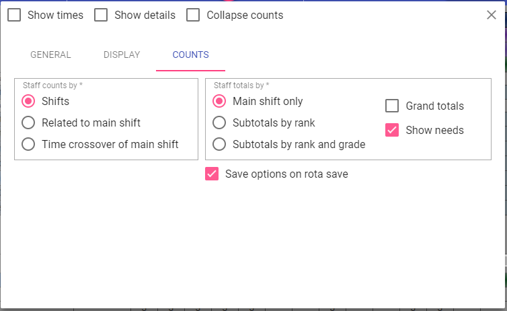Image resolution: width=507 pixels, height=311 pixels.
Task: Uncheck the Show needs checkbox
Action: [x=392, y=130]
